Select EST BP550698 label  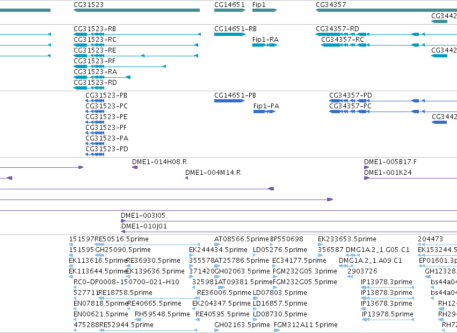[x=287, y=239]
